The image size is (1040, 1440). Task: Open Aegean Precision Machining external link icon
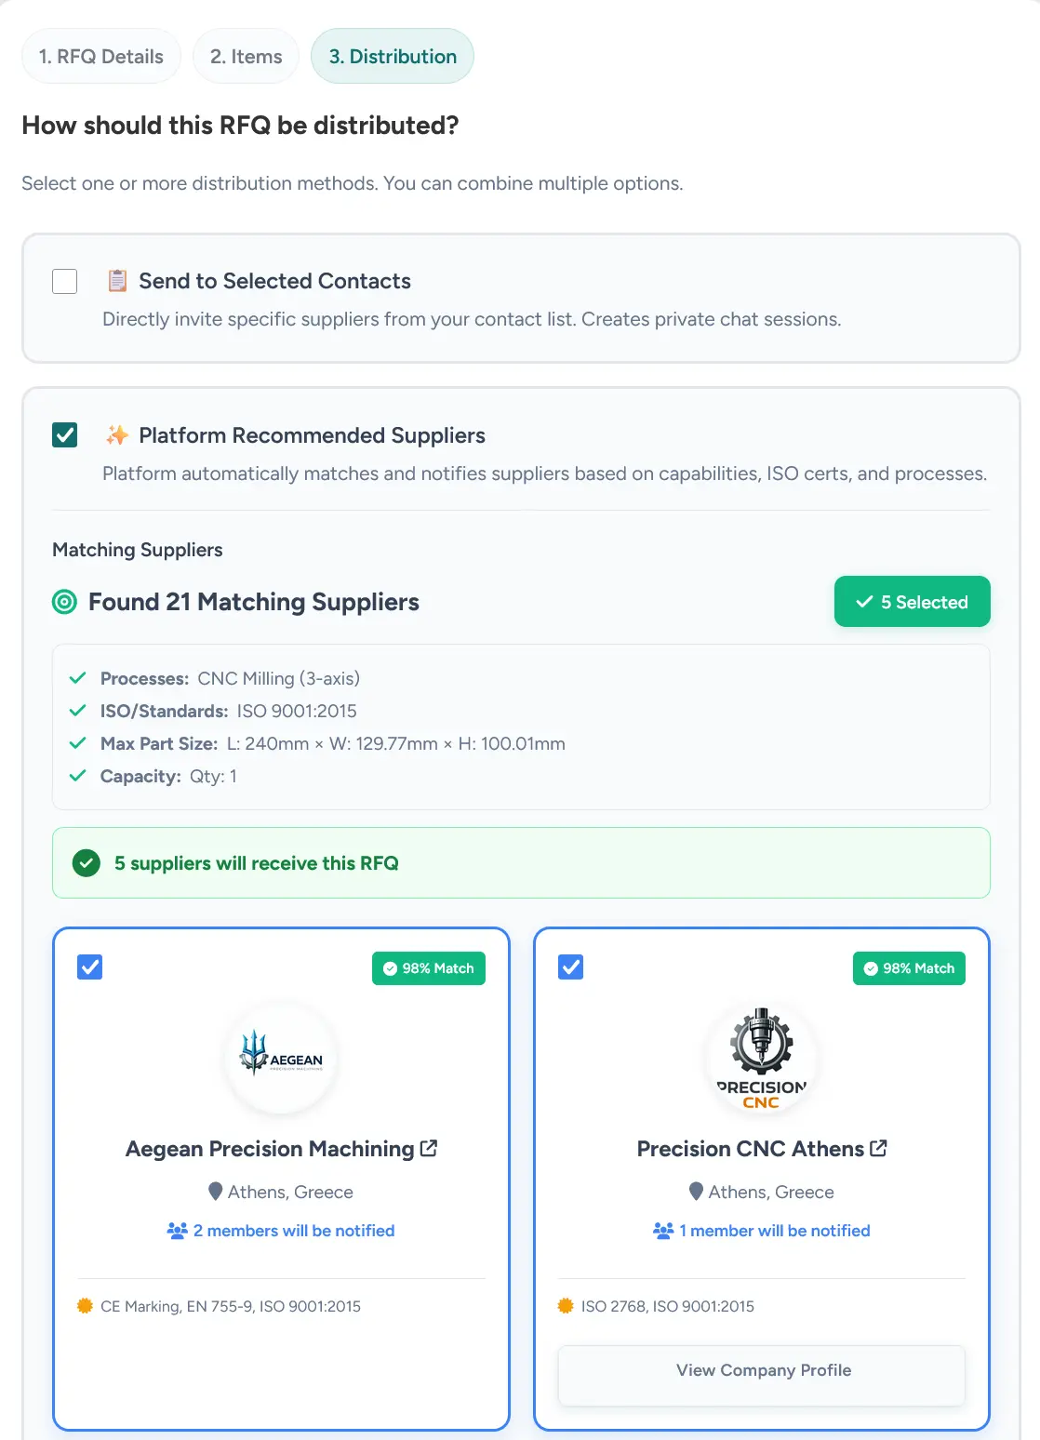(429, 1149)
